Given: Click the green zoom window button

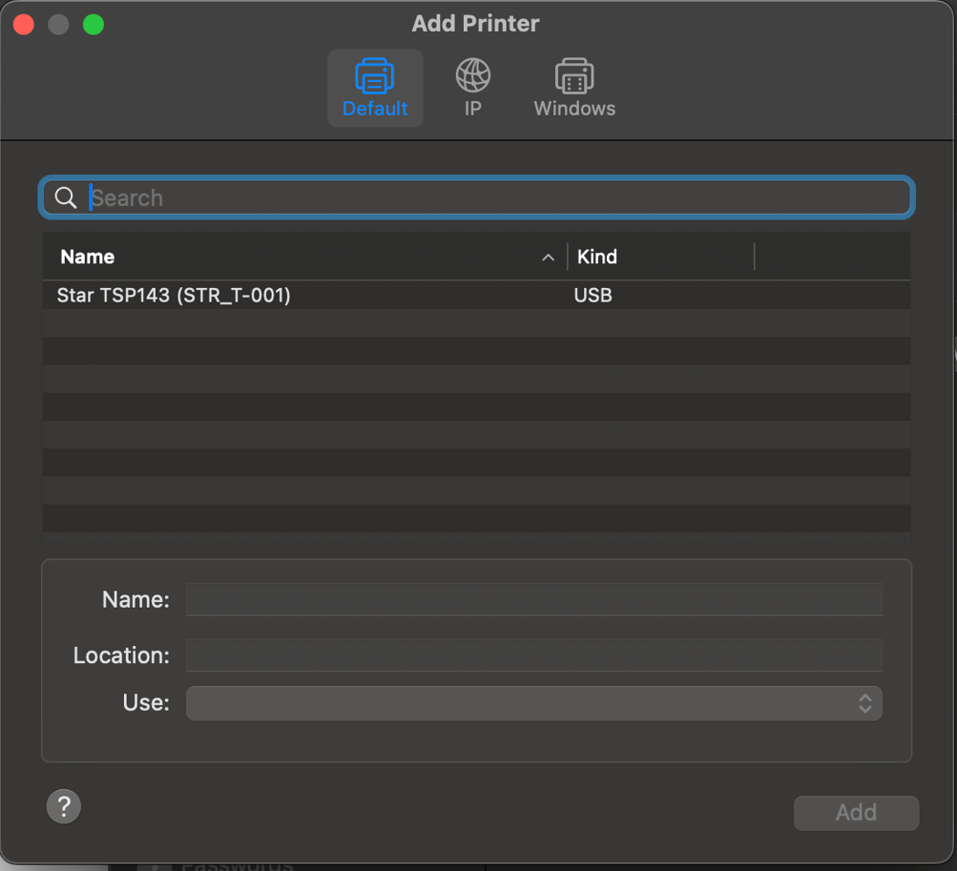Looking at the screenshot, I should click(93, 25).
